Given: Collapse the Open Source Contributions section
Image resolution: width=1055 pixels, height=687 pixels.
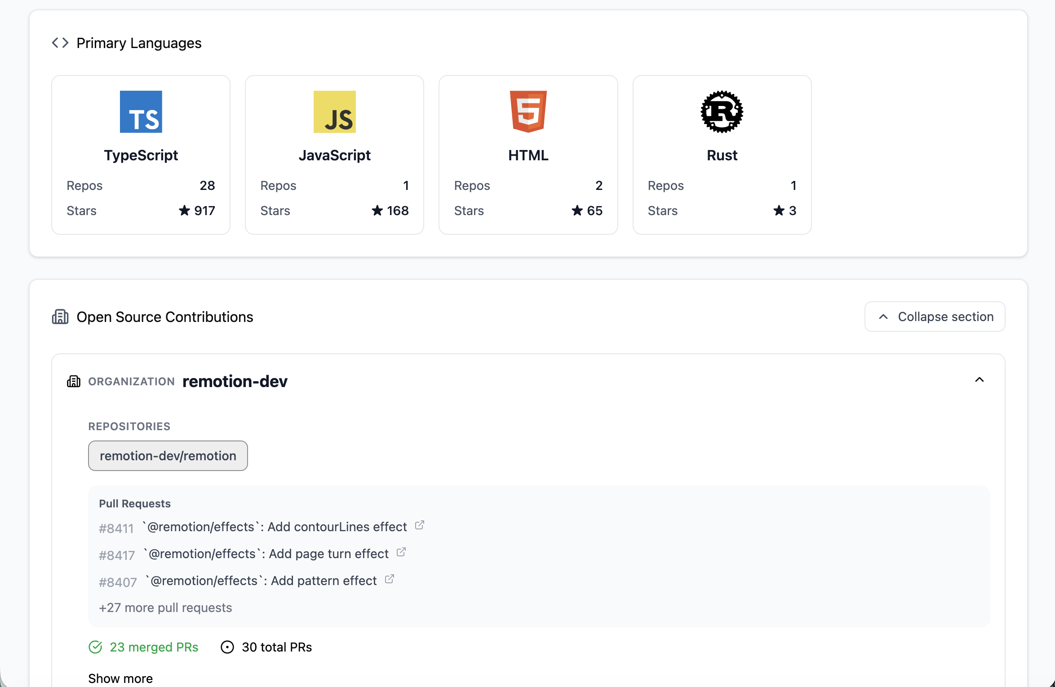Looking at the screenshot, I should point(935,317).
